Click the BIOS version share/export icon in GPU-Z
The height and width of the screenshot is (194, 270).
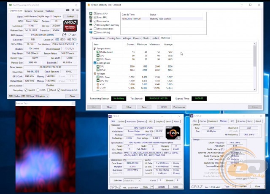65,35
